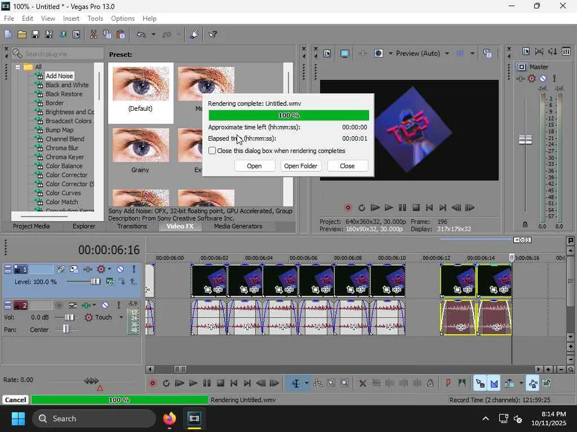The width and height of the screenshot is (577, 432).
Task: Click the Paste clipboard icon
Action: click(x=121, y=34)
